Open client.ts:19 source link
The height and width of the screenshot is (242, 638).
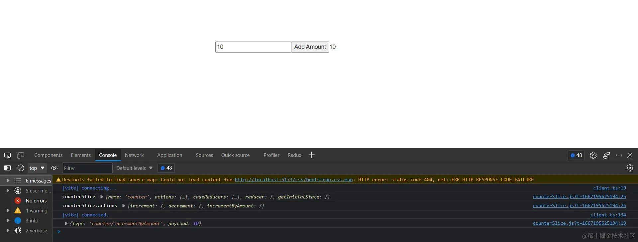click(609, 188)
